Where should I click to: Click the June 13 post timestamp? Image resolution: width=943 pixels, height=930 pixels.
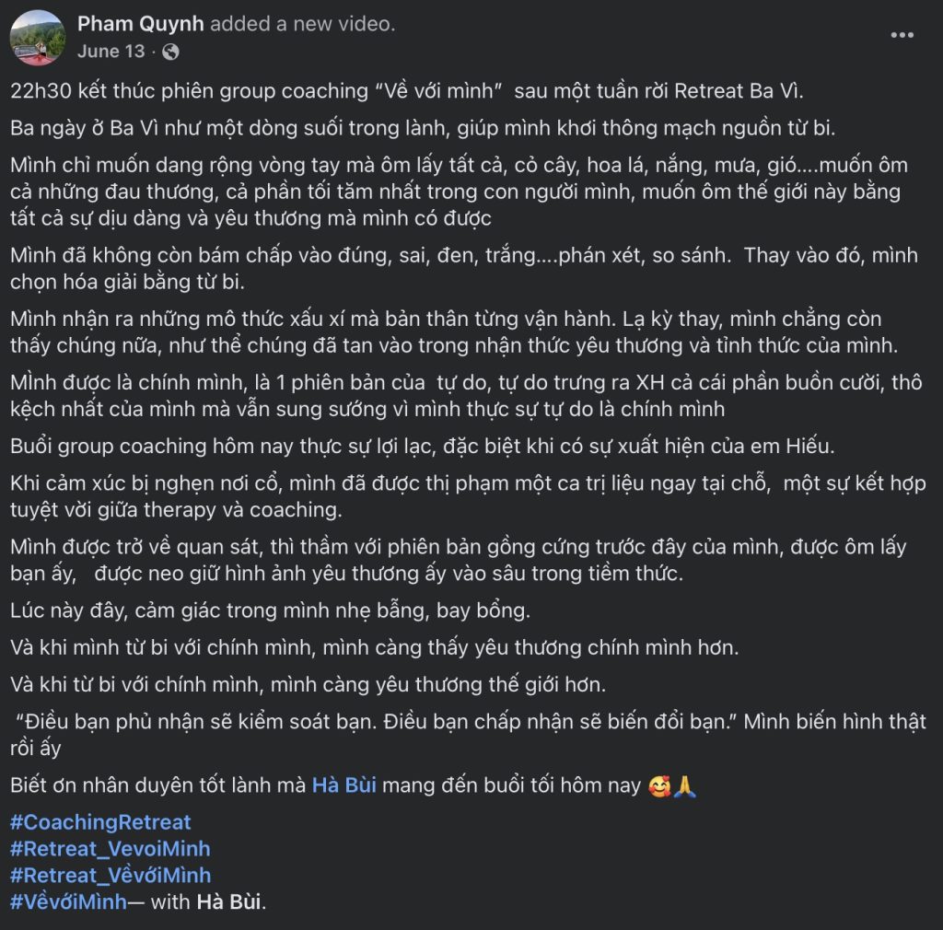coord(111,52)
